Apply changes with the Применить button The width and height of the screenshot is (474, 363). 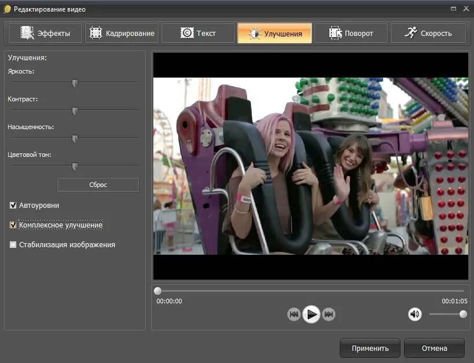click(370, 348)
